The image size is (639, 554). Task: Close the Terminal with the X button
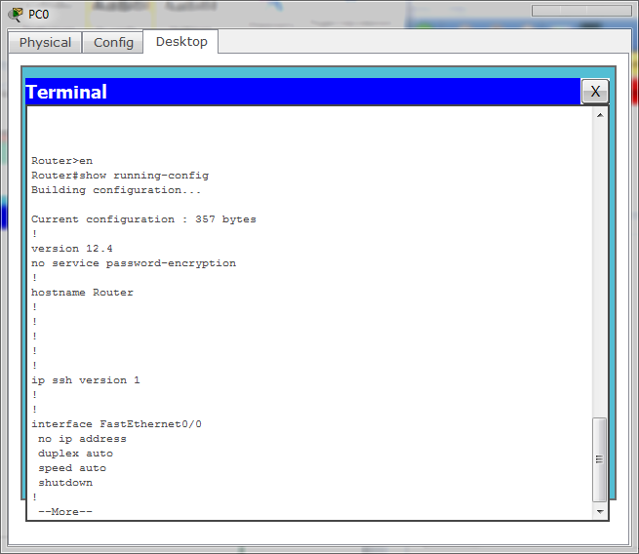595,92
